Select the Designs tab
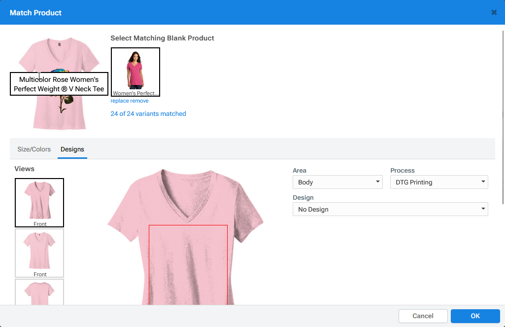Image resolution: width=505 pixels, height=327 pixels. click(x=72, y=149)
